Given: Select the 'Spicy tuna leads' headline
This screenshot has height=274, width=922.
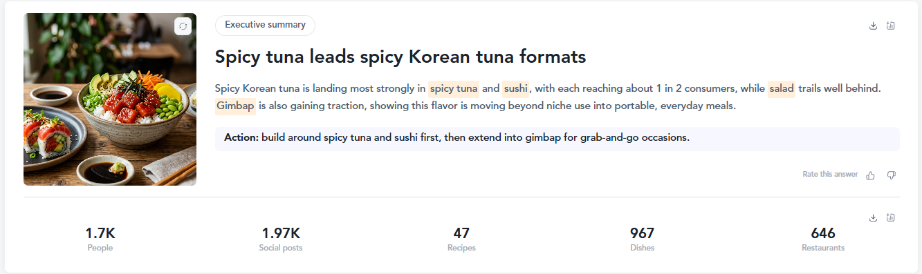Looking at the screenshot, I should coord(400,57).
